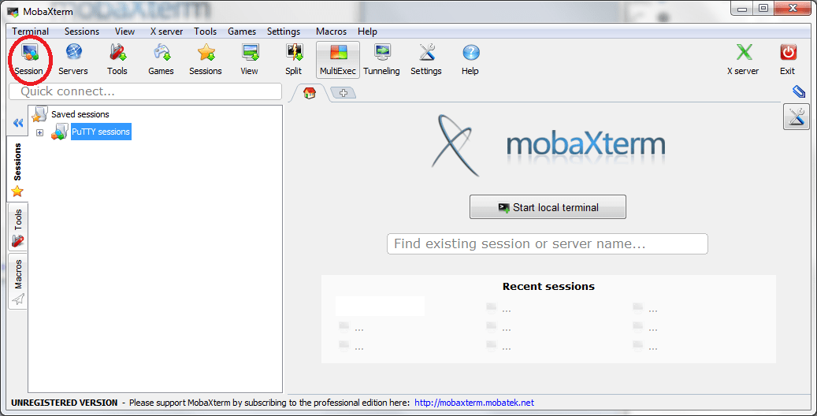Click the blue paperclip attach icon
The height and width of the screenshot is (416, 817).
point(798,91)
